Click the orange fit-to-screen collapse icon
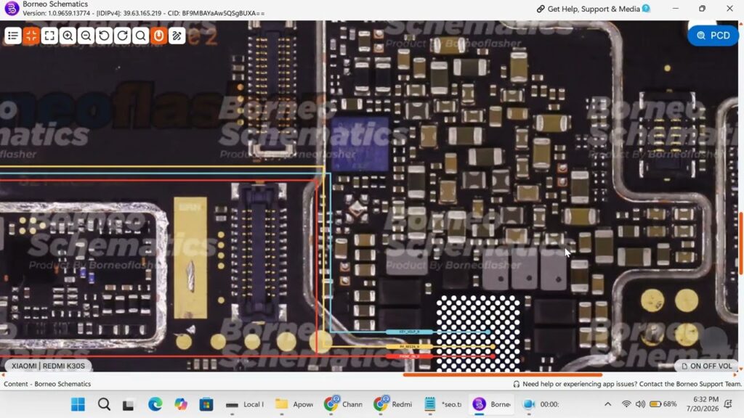 coord(31,36)
